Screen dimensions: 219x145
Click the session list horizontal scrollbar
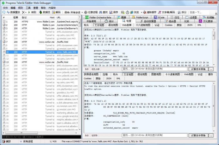40,133
